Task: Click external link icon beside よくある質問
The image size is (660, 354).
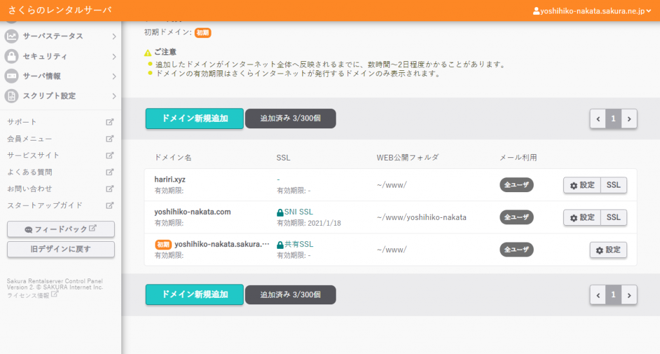Action: pos(110,172)
